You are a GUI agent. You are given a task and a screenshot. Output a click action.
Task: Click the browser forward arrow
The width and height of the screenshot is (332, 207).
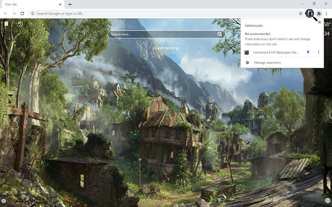tap(14, 13)
